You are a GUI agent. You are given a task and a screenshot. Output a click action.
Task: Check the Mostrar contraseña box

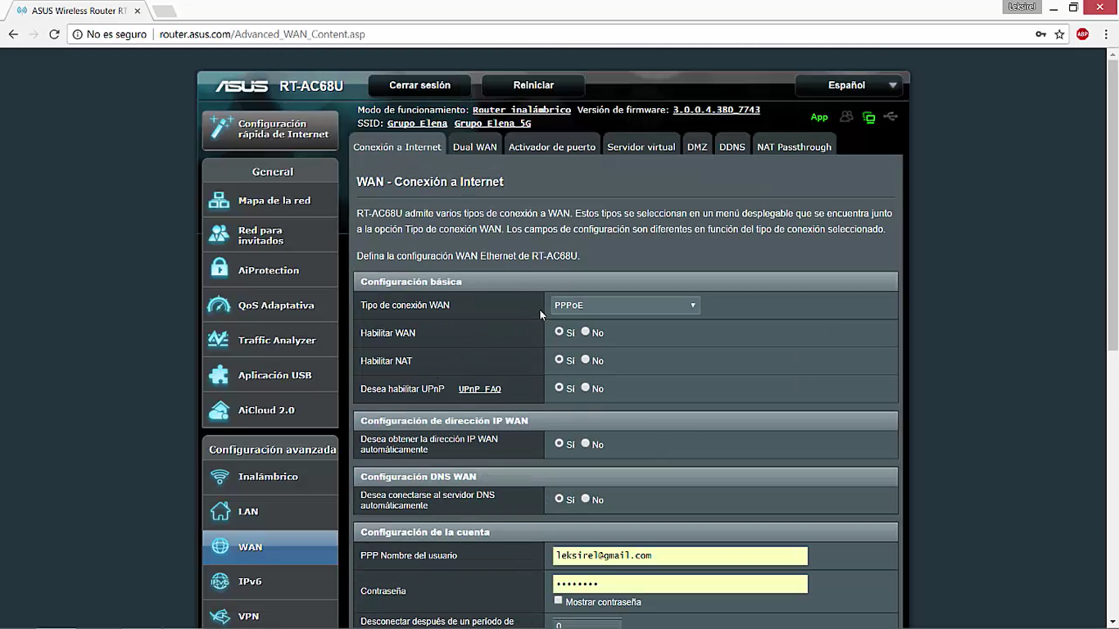point(559,600)
